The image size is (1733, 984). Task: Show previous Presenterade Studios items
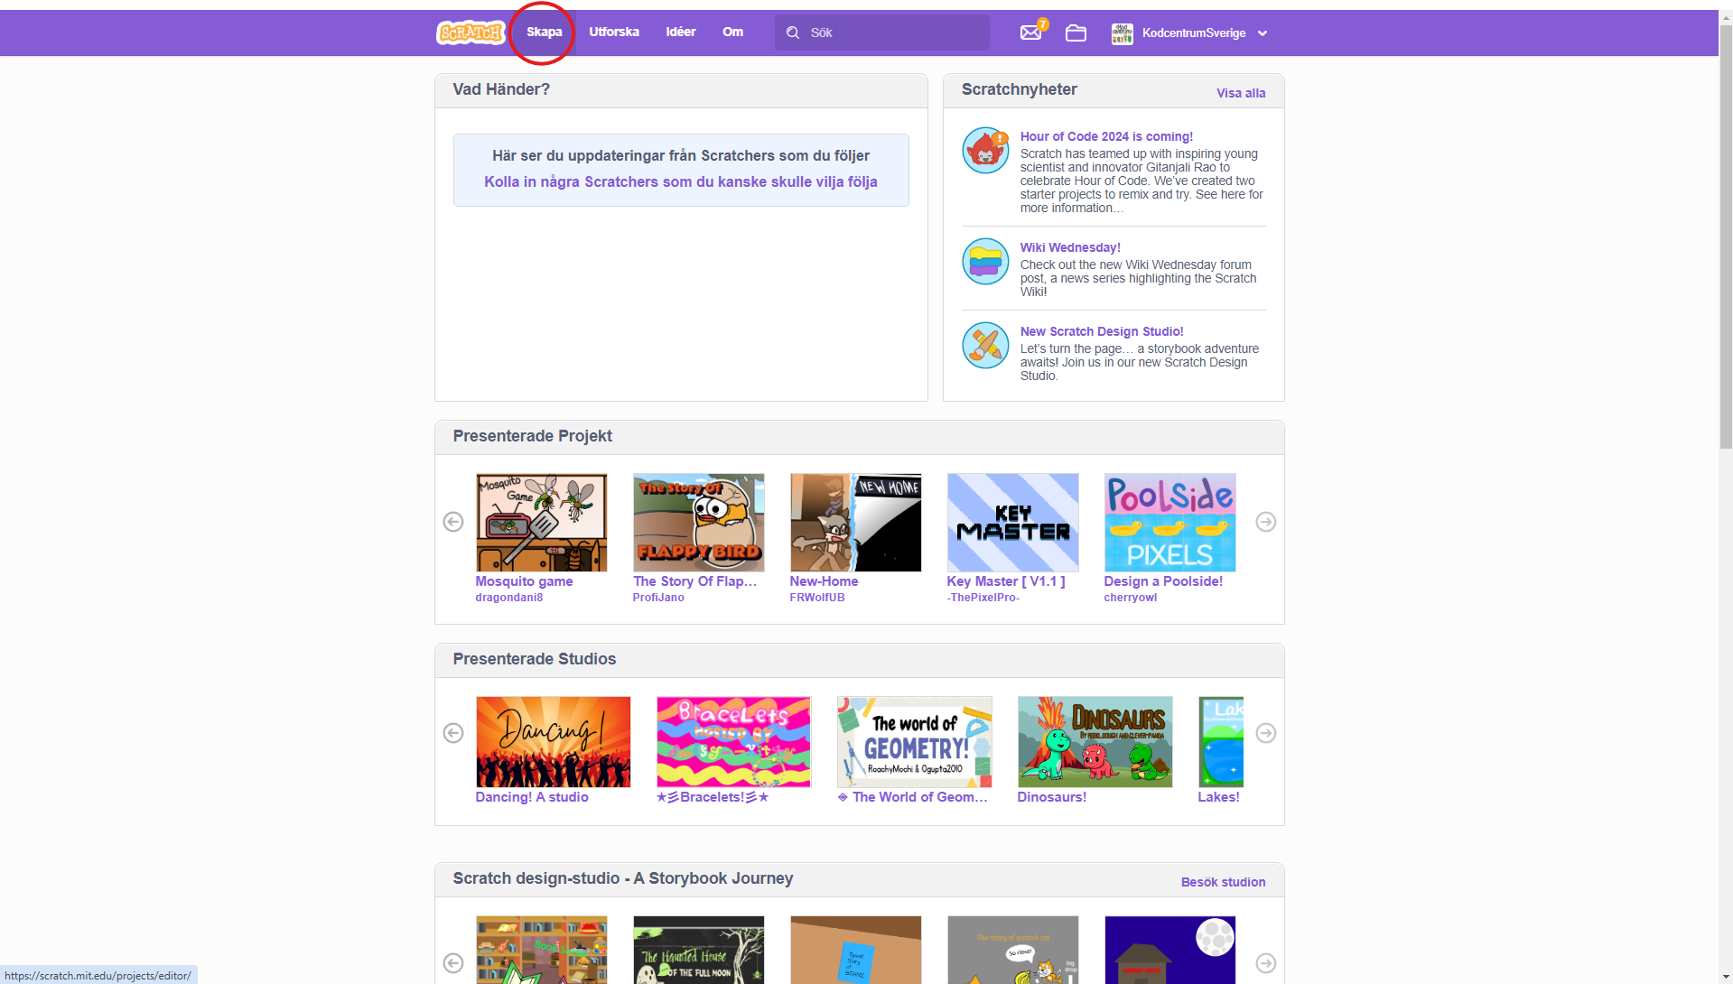pos(453,733)
